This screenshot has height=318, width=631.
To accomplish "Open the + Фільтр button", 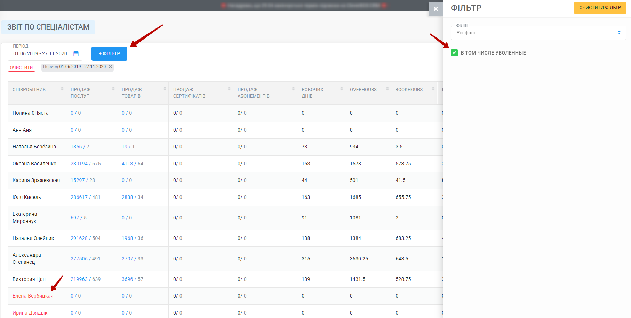I will [x=109, y=53].
